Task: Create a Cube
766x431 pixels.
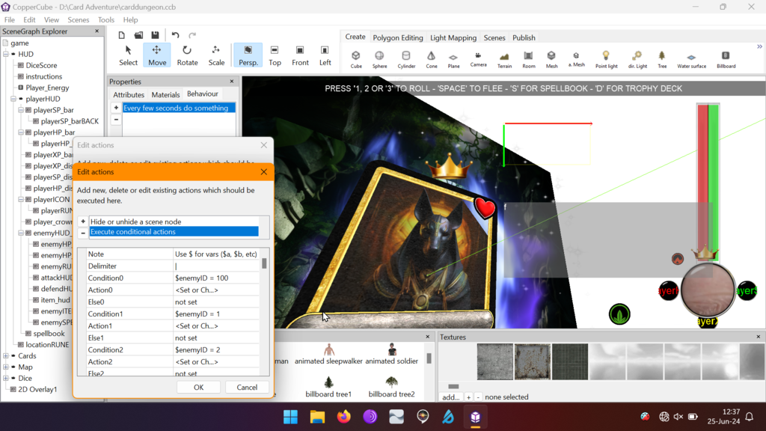Action: [x=356, y=59]
